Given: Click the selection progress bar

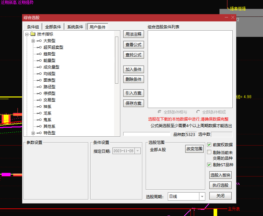Looking at the screenshot, I should coord(147,134).
